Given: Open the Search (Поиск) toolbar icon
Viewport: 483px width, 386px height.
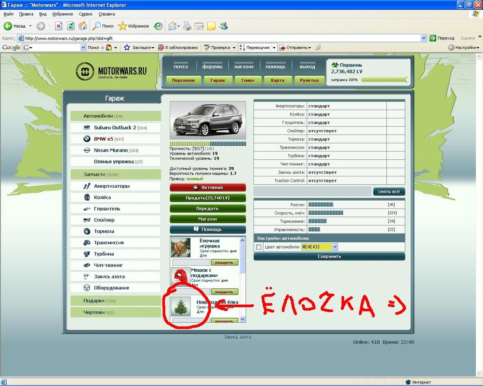Looking at the screenshot, I should point(97,26).
